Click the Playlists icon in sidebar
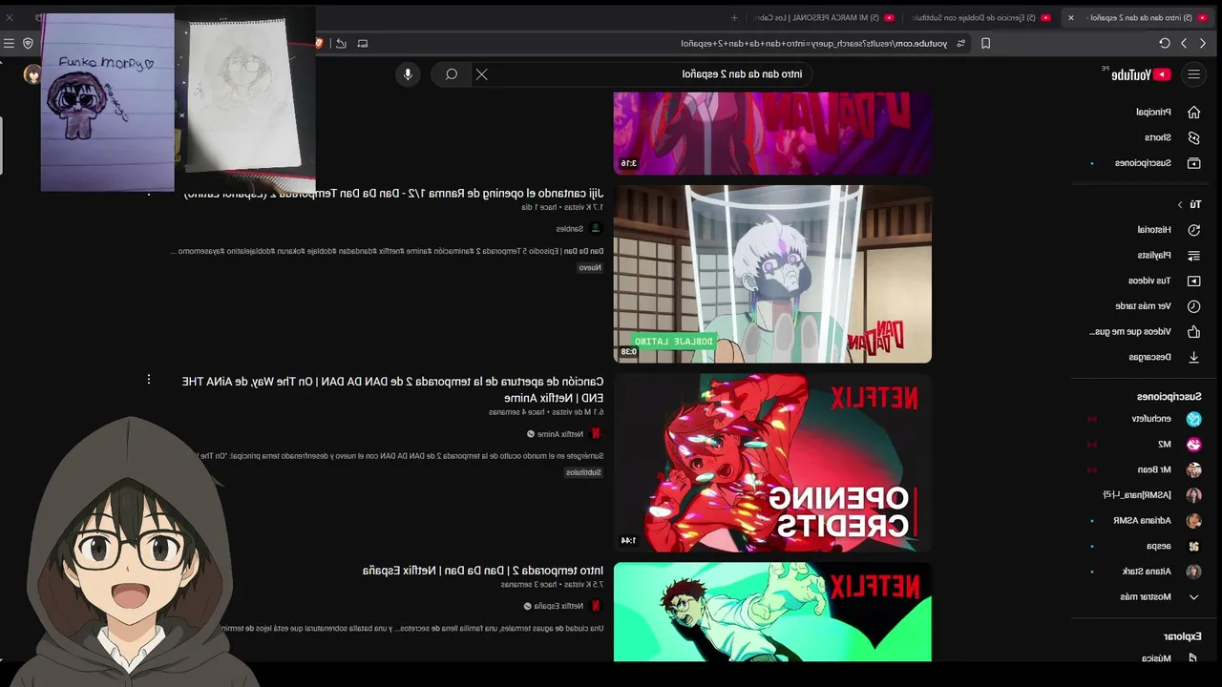Image resolution: width=1222 pixels, height=687 pixels. (1193, 256)
